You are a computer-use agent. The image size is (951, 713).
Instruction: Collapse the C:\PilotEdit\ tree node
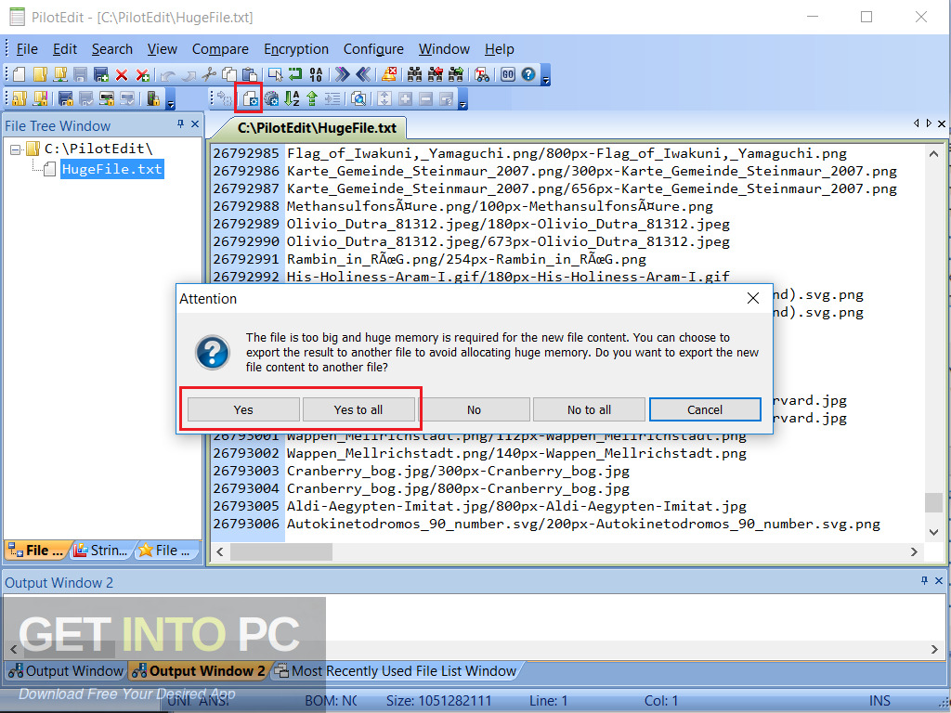coord(16,149)
